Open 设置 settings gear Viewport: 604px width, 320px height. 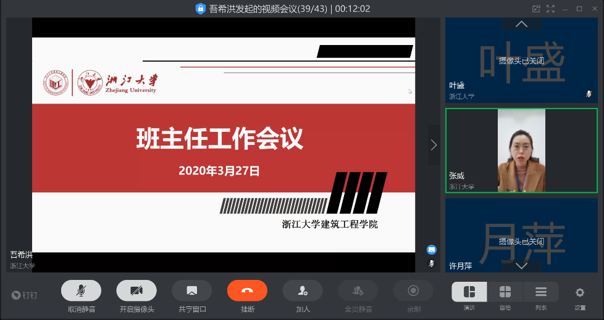click(580, 292)
